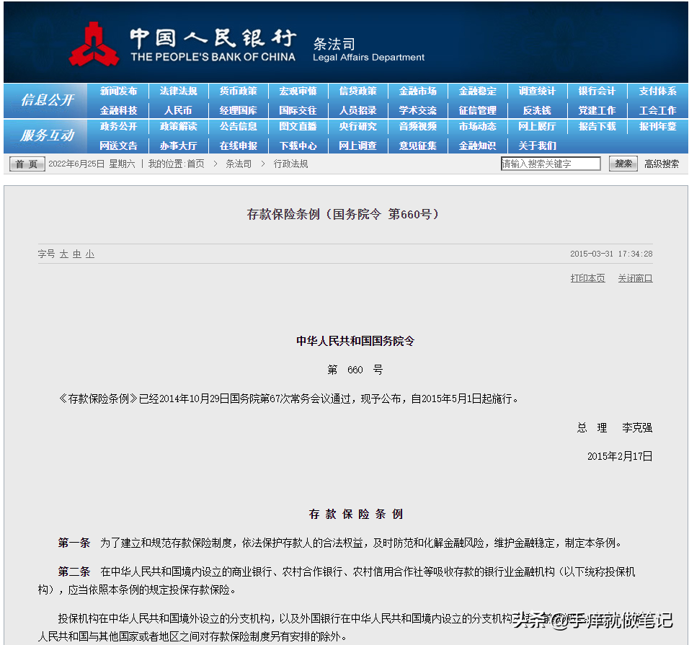The height and width of the screenshot is (645, 689).
Task: Open 音频视频 navigation item
Action: click(417, 126)
